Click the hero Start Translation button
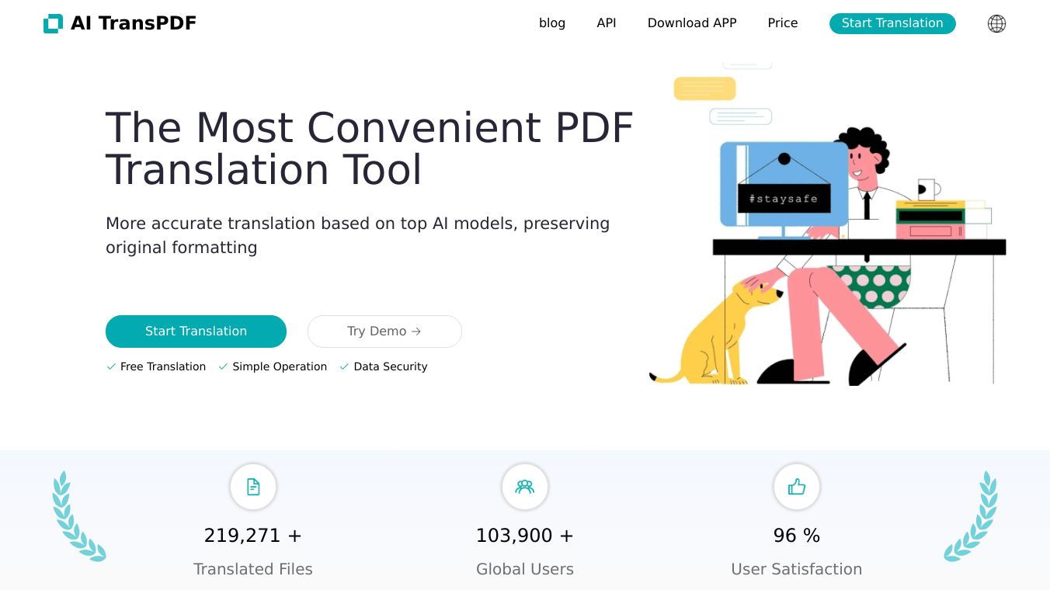 point(196,331)
